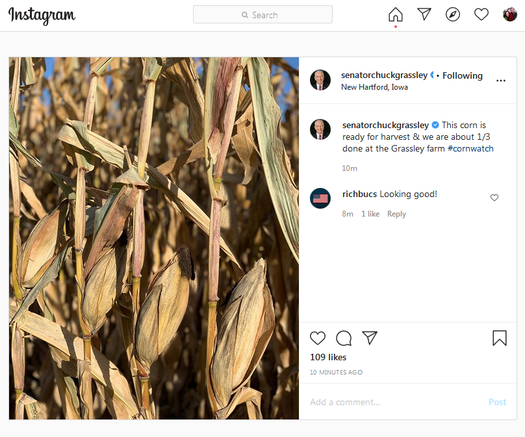Open Activity heart icon in top bar
The width and height of the screenshot is (525, 437).
pos(481,14)
